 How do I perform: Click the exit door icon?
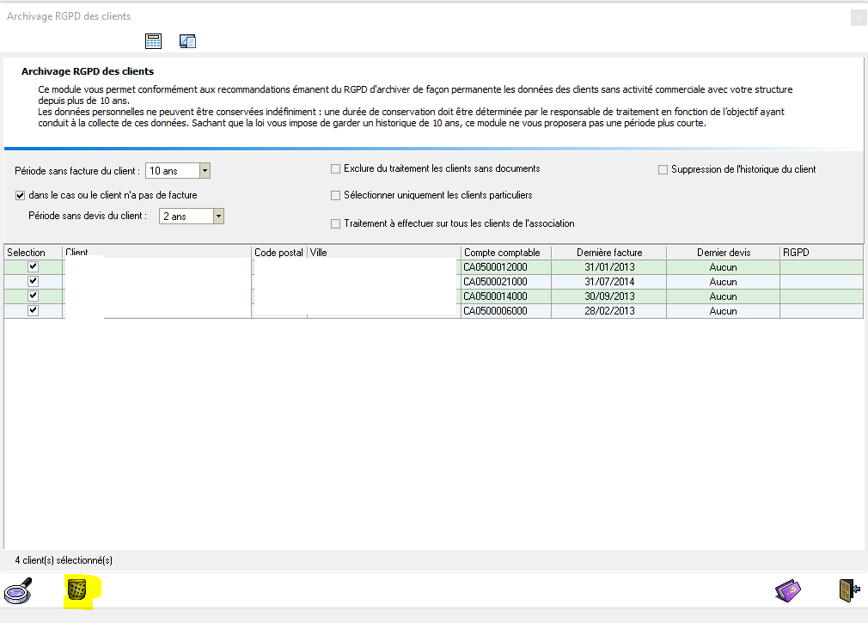[850, 591]
